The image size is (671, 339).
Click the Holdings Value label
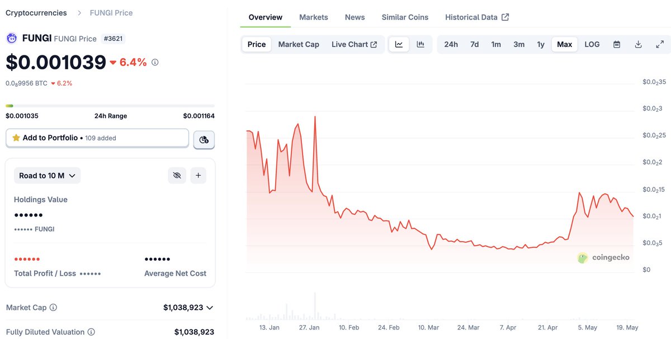[41, 200]
